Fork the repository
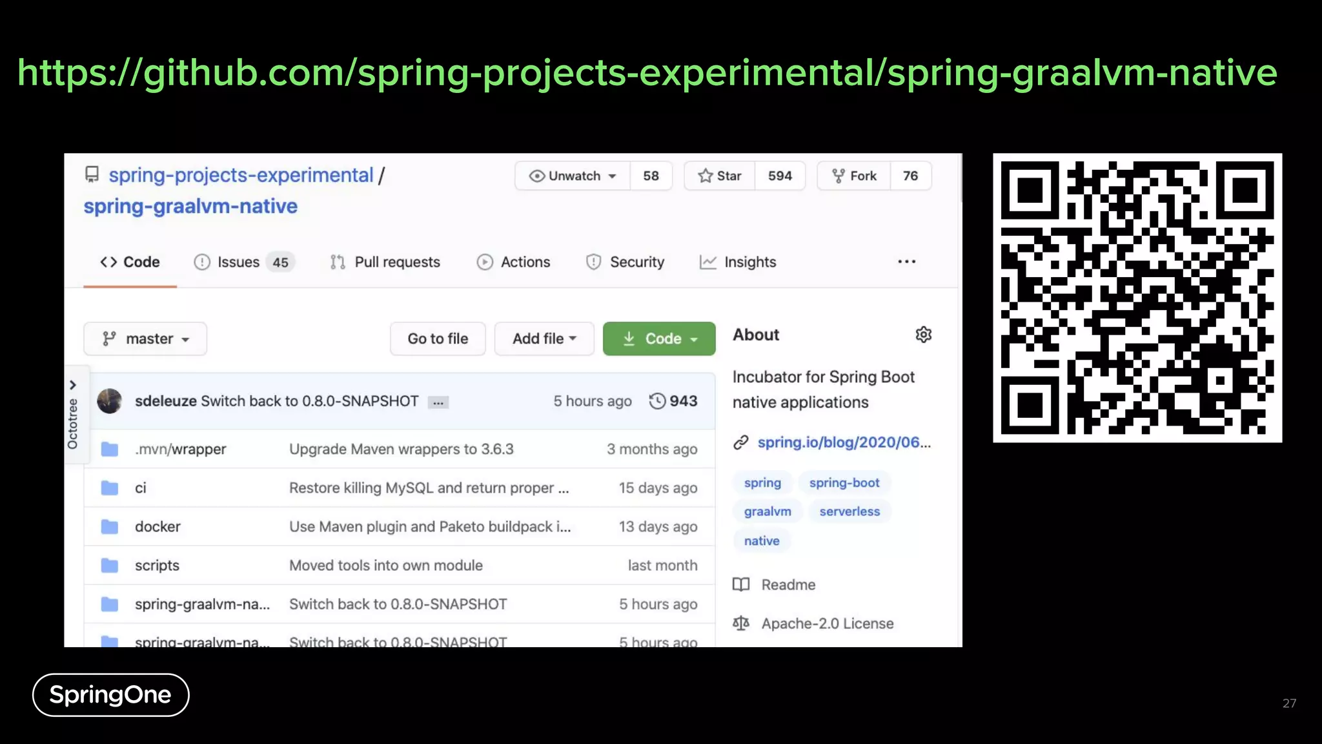This screenshot has height=744, width=1322. pos(854,176)
